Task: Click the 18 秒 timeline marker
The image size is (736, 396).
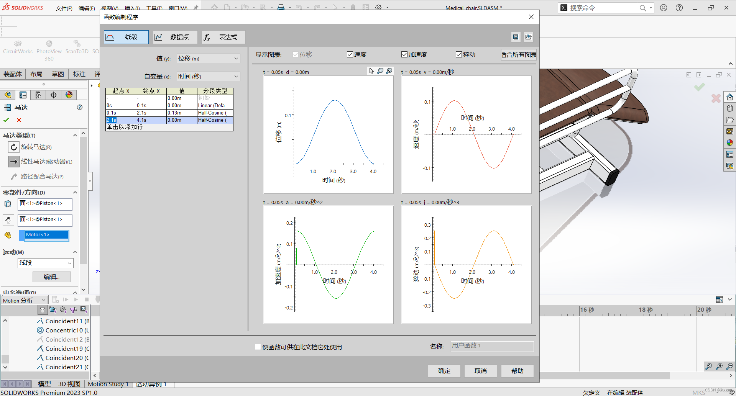Action: 646,310
